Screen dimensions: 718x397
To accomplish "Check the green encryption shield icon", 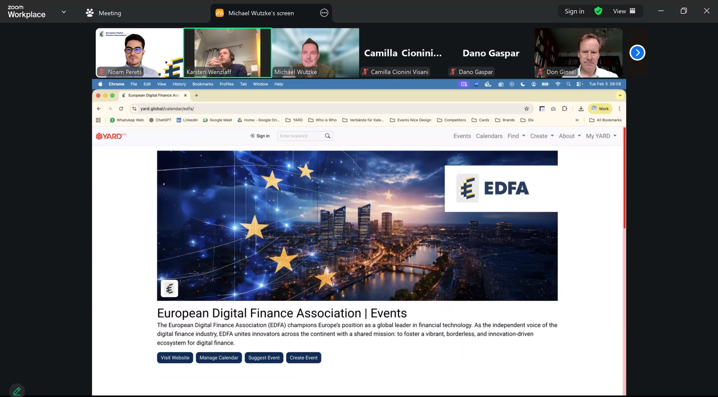I will (598, 11).
